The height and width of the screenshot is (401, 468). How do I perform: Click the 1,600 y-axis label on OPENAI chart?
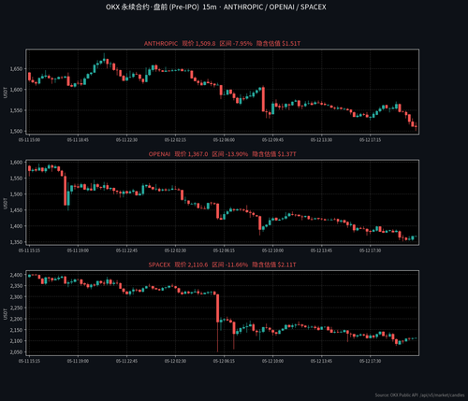coord(16,163)
